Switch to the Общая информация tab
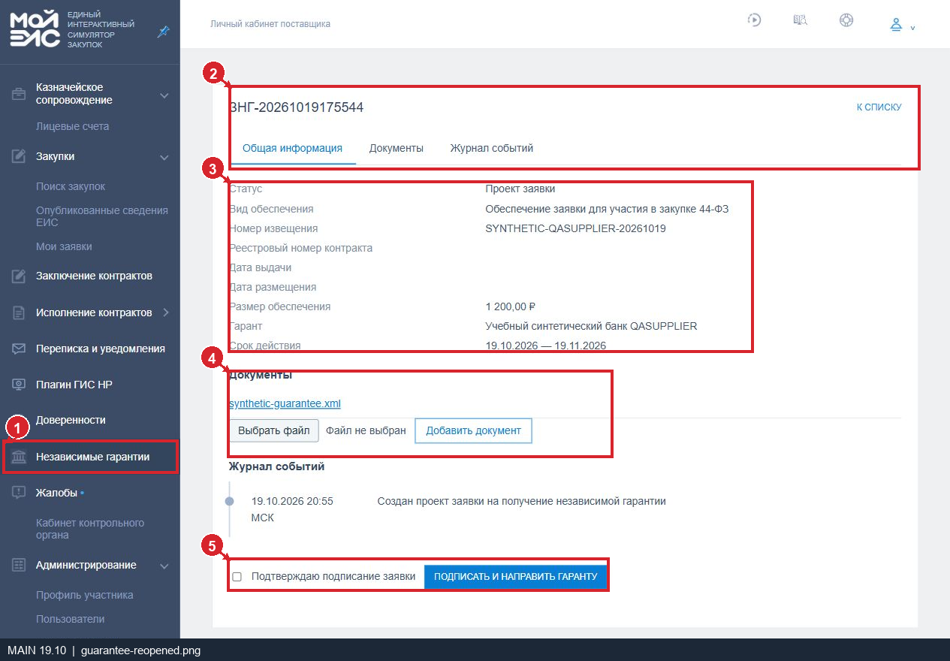Viewport: 950px width, 661px height. [292, 148]
